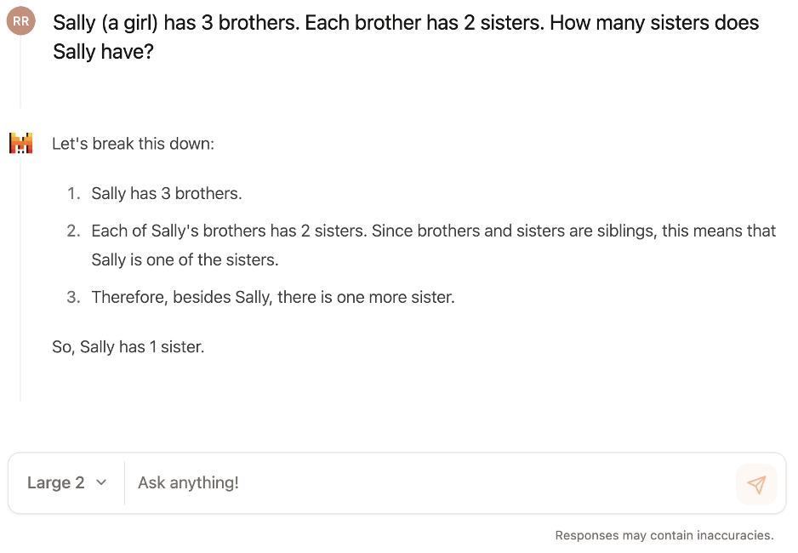The image size is (798, 553).
Task: Click list item "Sally has 3 brothers."
Action: tap(167, 193)
